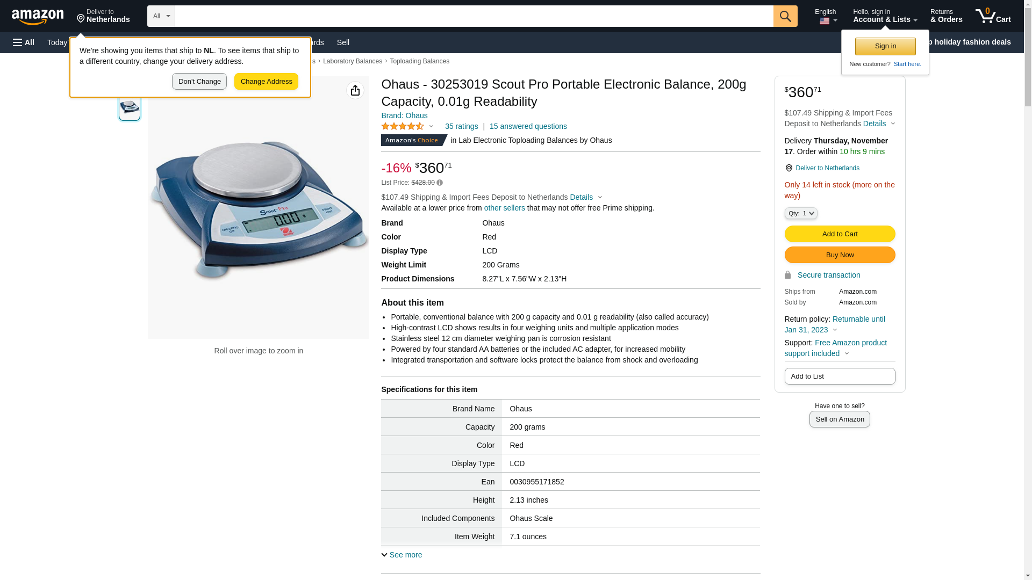Open the search category All dropdown
Viewport: 1032px width, 580px height.
point(161,16)
